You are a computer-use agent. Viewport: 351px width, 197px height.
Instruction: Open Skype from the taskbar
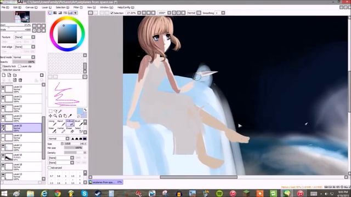84,193
